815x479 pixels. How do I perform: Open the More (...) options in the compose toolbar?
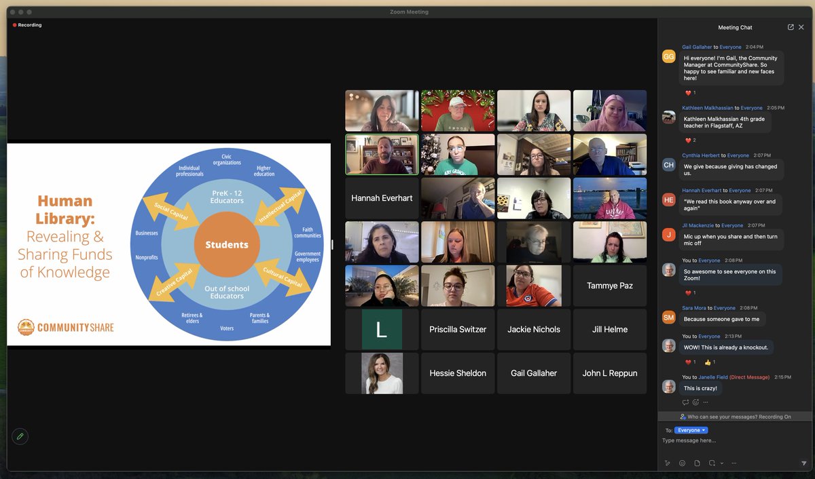[733, 463]
